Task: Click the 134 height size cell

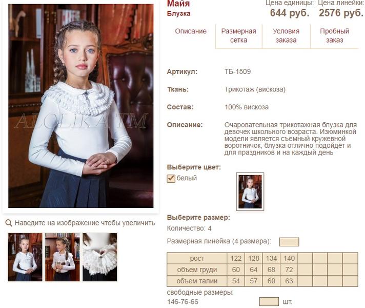Action: (271, 258)
